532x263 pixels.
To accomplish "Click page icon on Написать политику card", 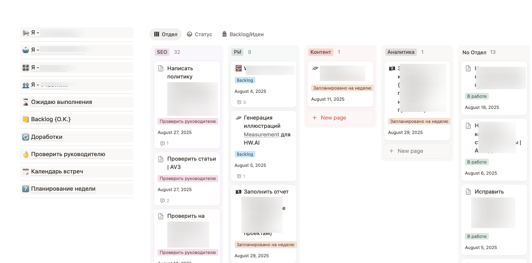I will click(161, 68).
